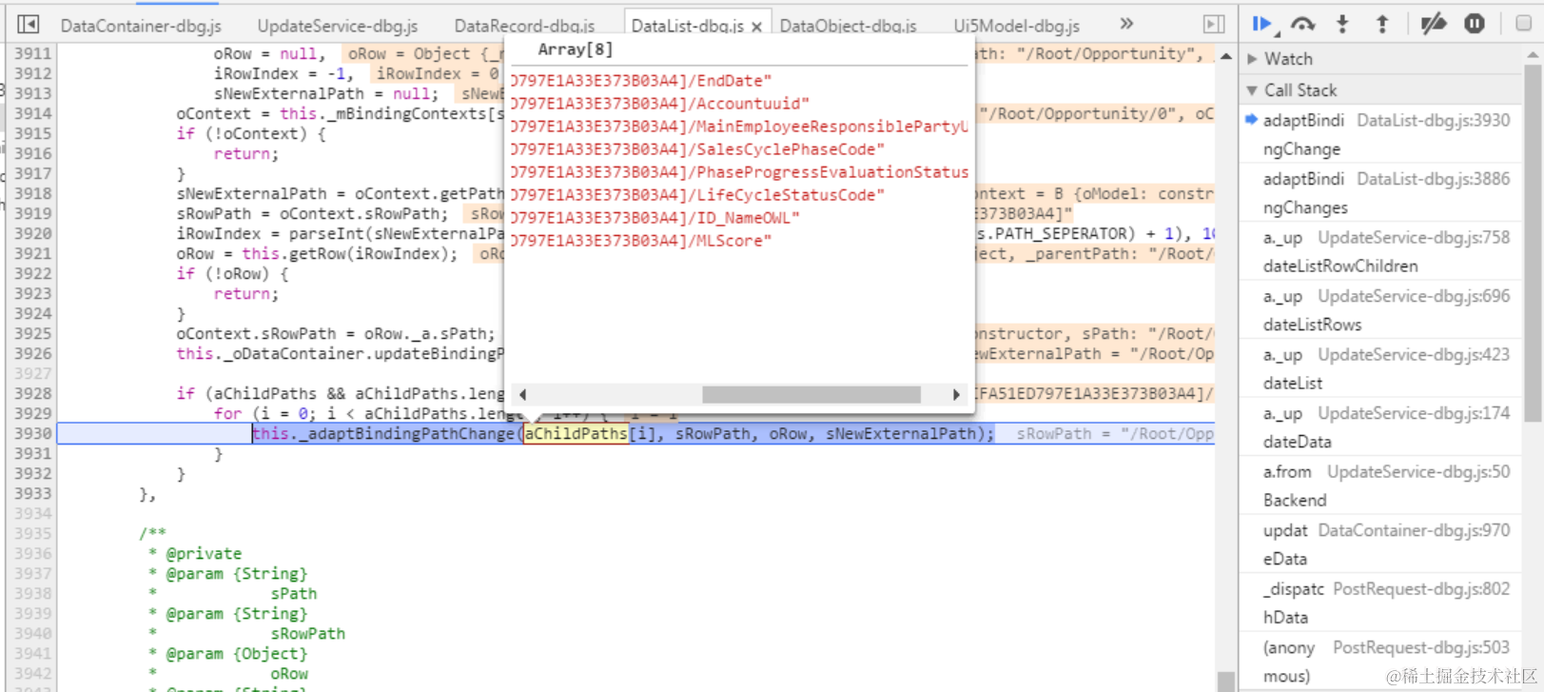This screenshot has width=1544, height=692.
Task: Step out of current function
Action: [x=1382, y=24]
